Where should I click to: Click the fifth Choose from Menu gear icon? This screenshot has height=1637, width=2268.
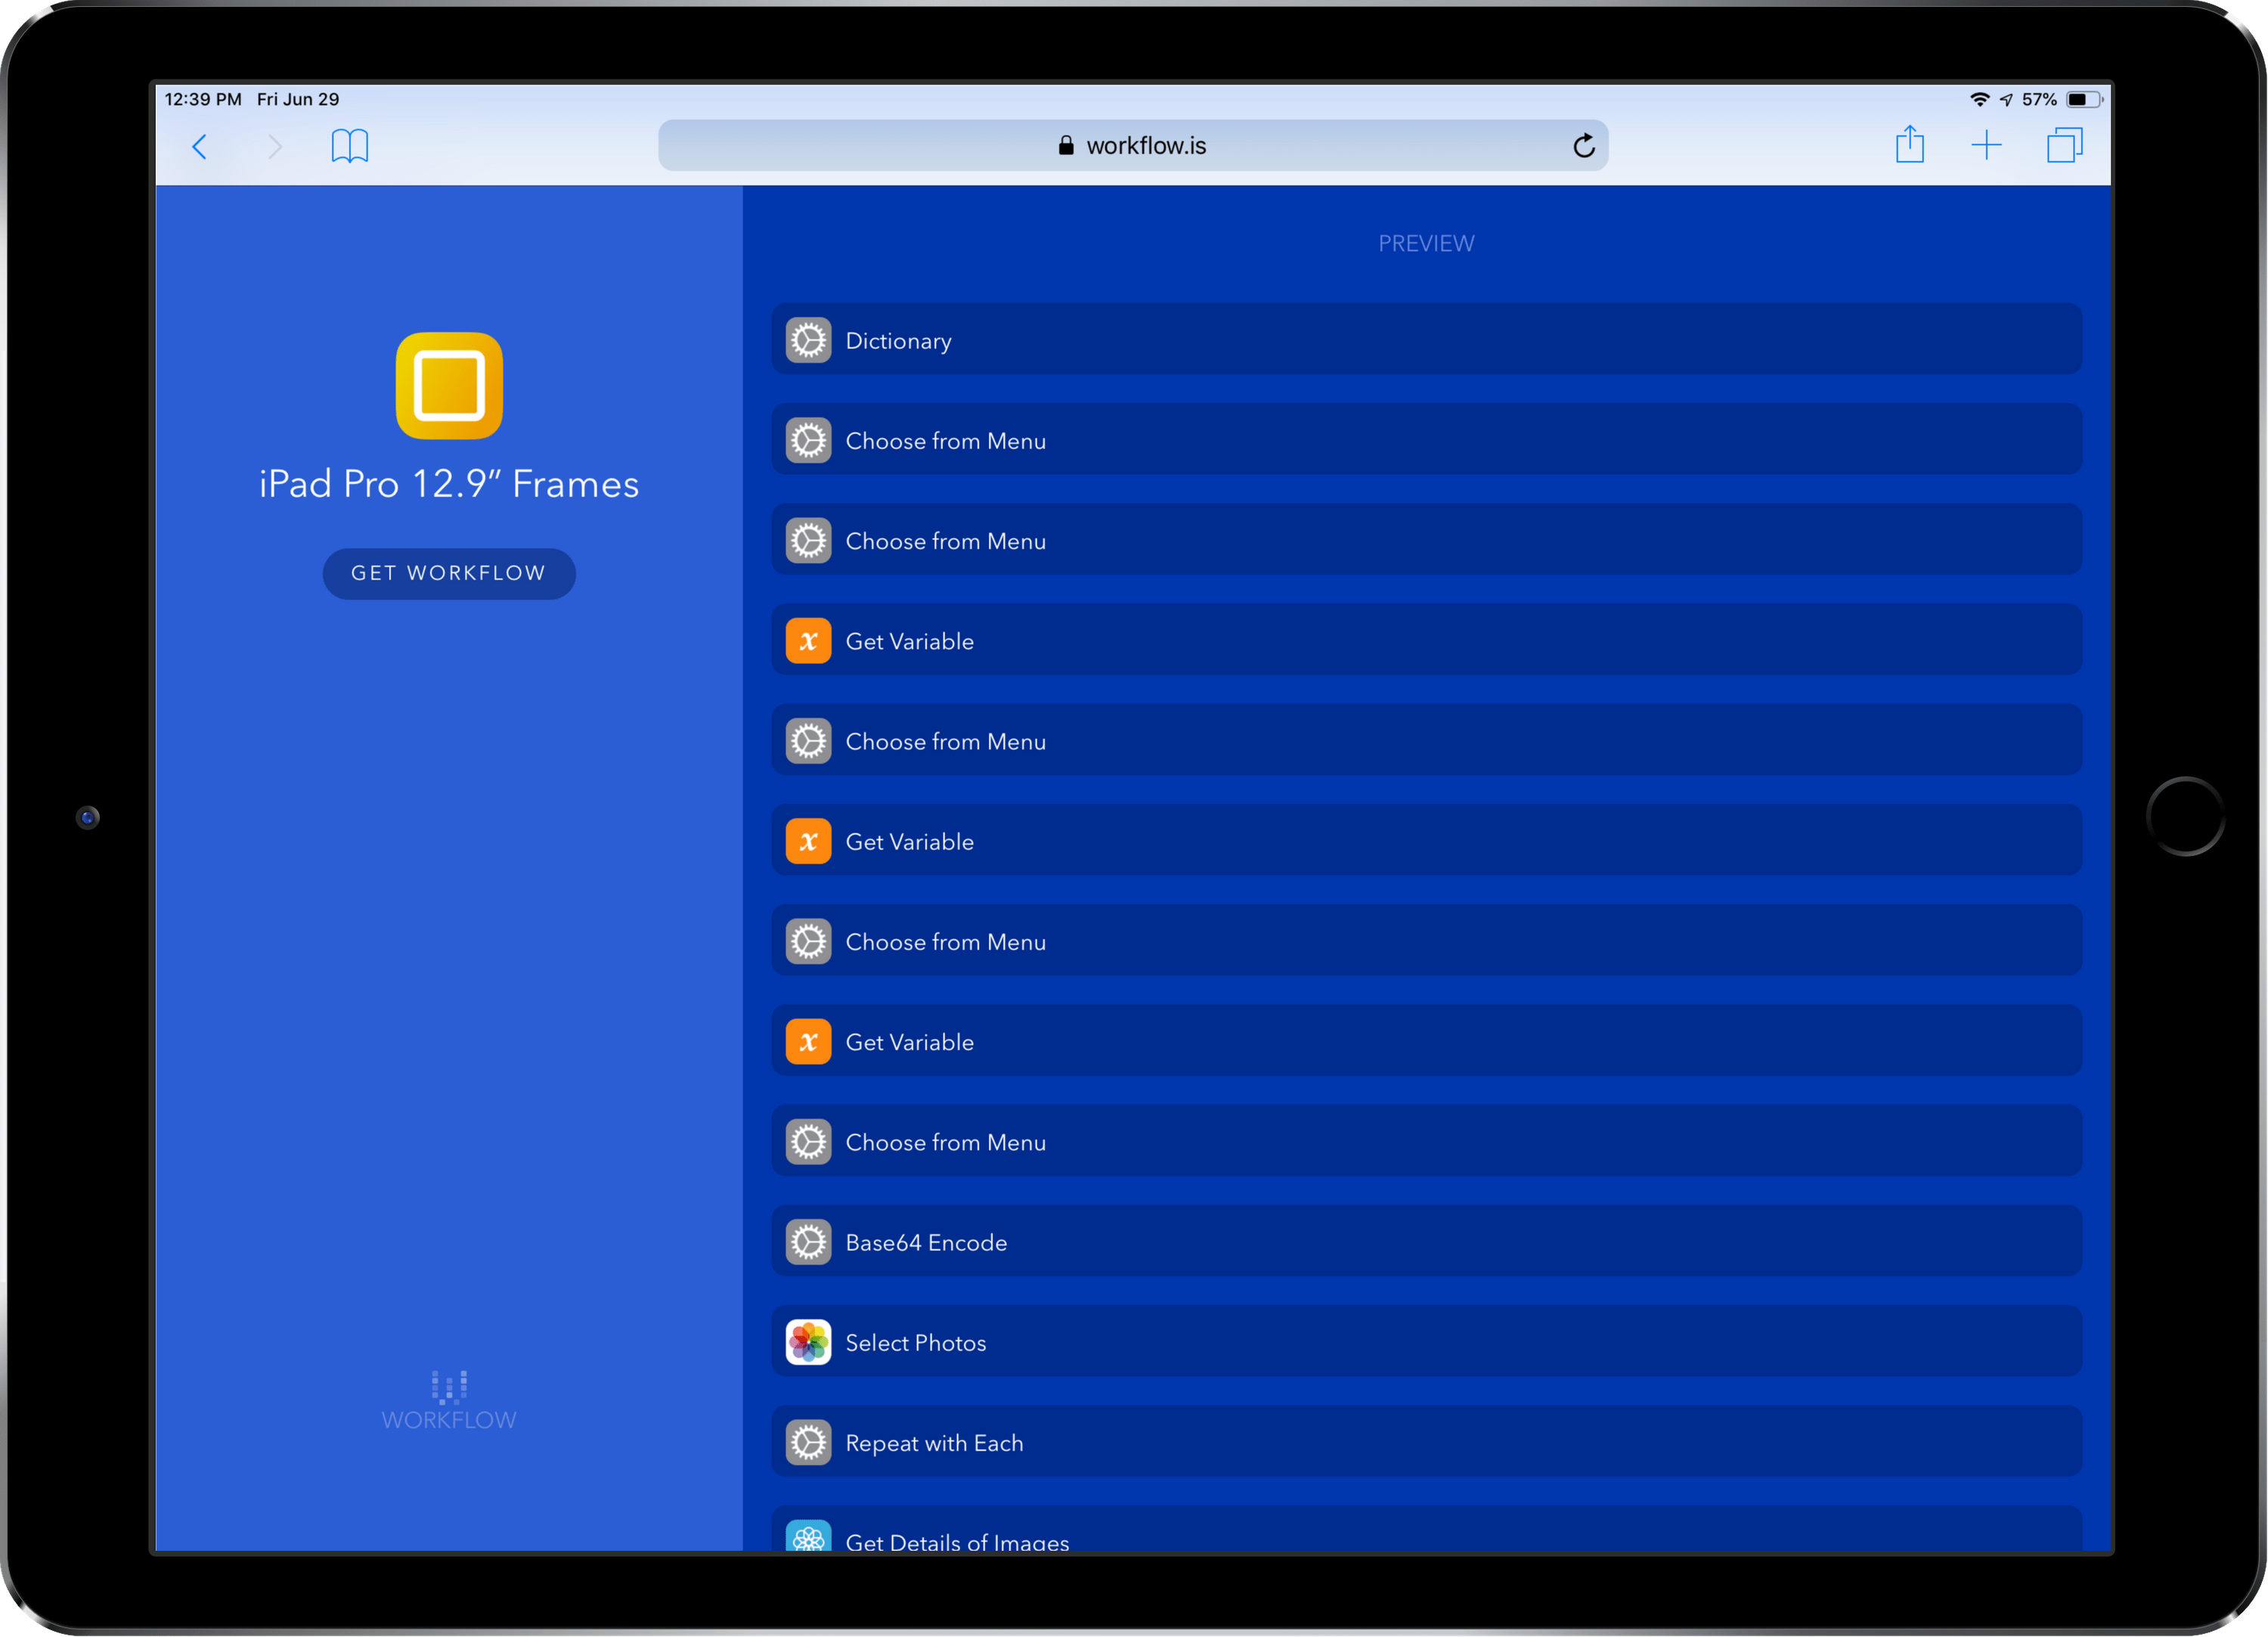click(x=808, y=1141)
